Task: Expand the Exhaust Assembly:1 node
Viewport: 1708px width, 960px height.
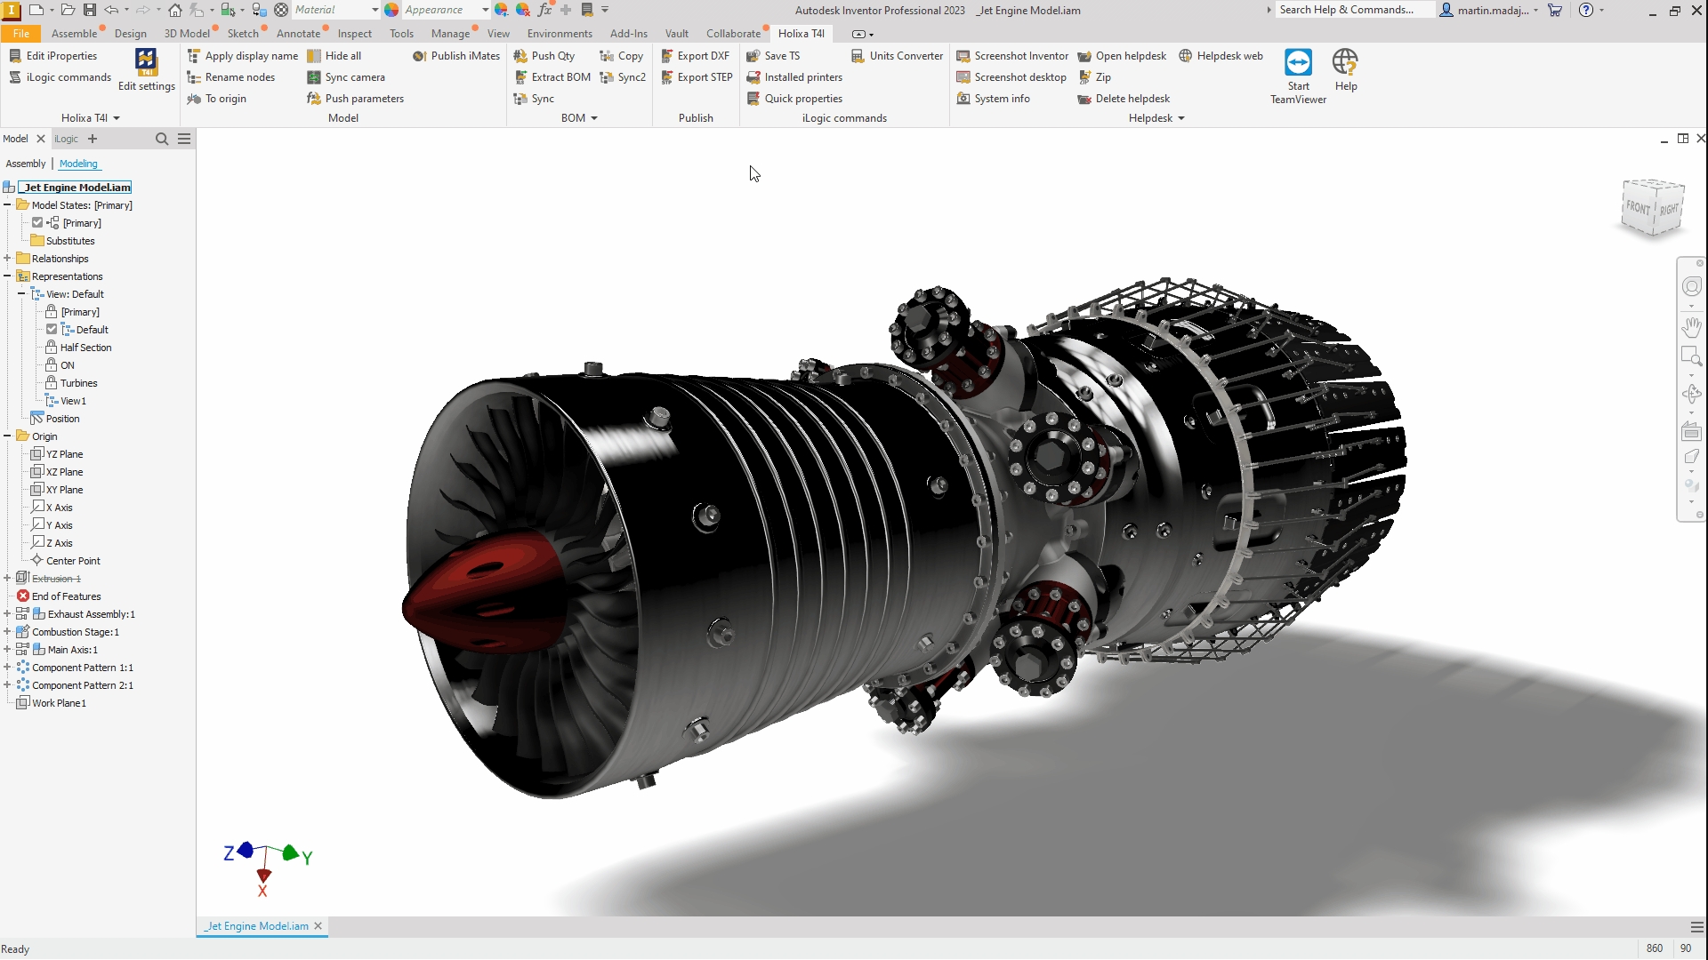Action: click(7, 614)
